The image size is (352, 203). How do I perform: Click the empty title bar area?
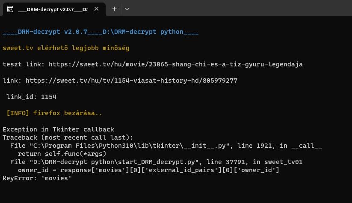pos(240,9)
